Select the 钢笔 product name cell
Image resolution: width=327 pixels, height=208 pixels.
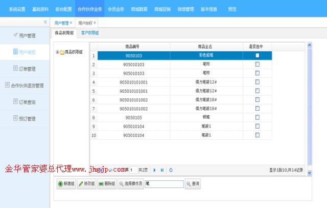click(206, 117)
